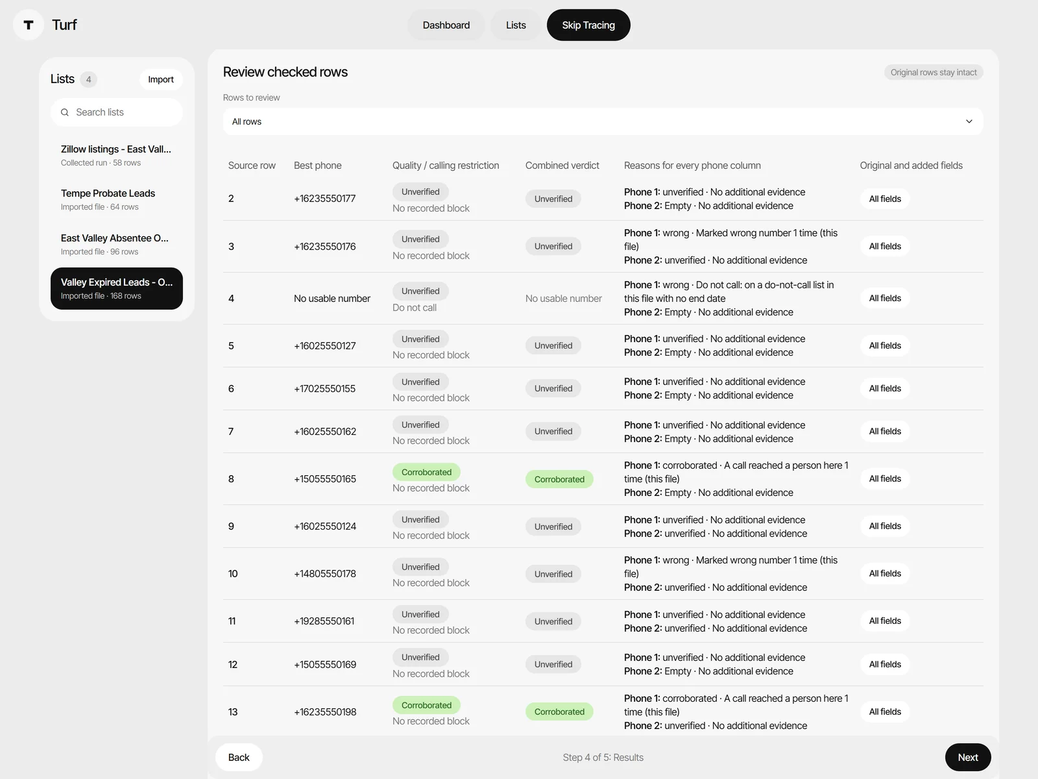Open the Skip Tracing tab

coord(588,25)
